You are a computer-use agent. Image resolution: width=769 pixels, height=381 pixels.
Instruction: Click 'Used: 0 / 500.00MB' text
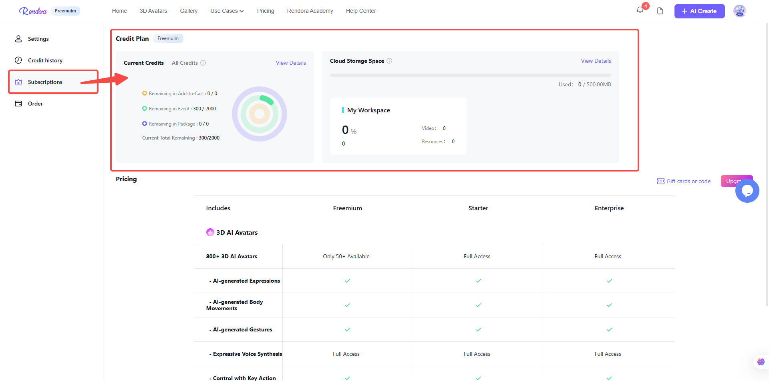[x=585, y=84]
